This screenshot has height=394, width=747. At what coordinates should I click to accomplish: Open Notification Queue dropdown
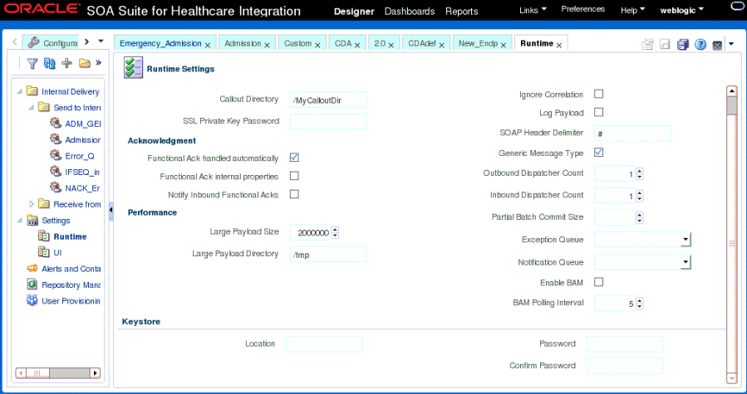pyautogui.click(x=686, y=262)
